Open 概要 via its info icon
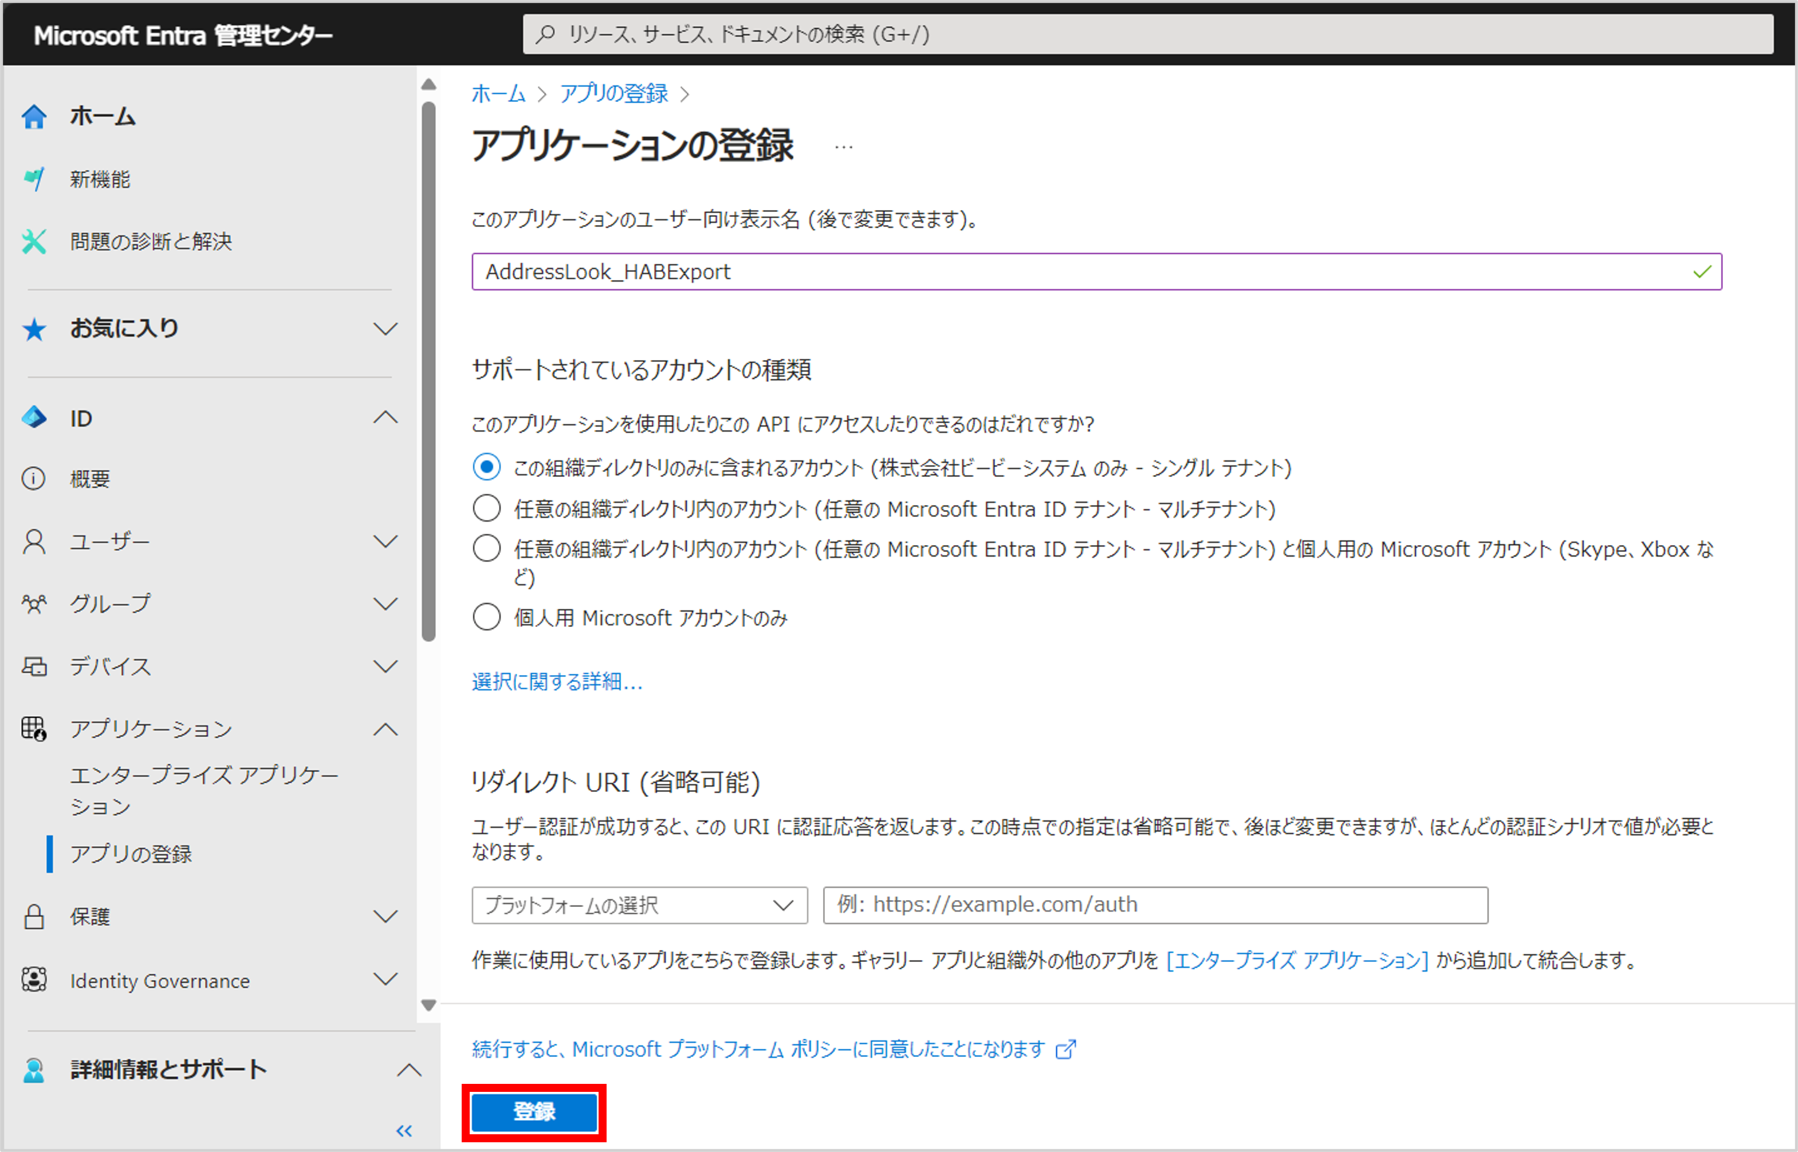This screenshot has height=1152, width=1798. (x=34, y=479)
